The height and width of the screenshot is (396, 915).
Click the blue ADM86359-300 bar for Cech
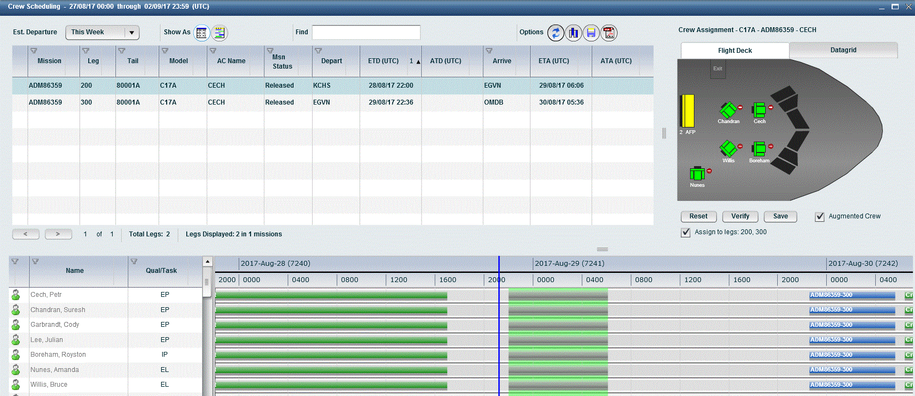tap(852, 295)
